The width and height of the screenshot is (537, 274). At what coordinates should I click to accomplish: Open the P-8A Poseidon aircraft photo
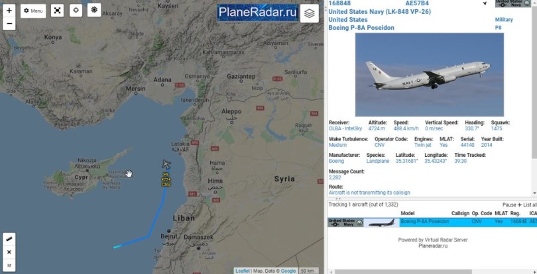(429, 75)
